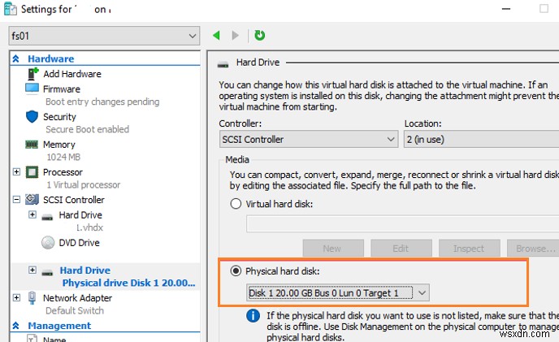
Task: Click the Memory chip icon
Action: point(32,145)
